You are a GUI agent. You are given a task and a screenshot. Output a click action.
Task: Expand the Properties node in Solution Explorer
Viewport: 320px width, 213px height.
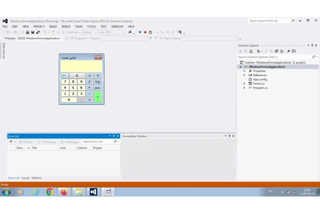pyautogui.click(x=244, y=71)
